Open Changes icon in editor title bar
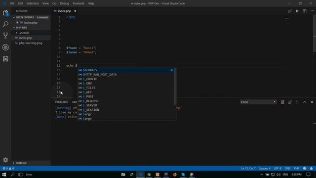 (x=290, y=11)
